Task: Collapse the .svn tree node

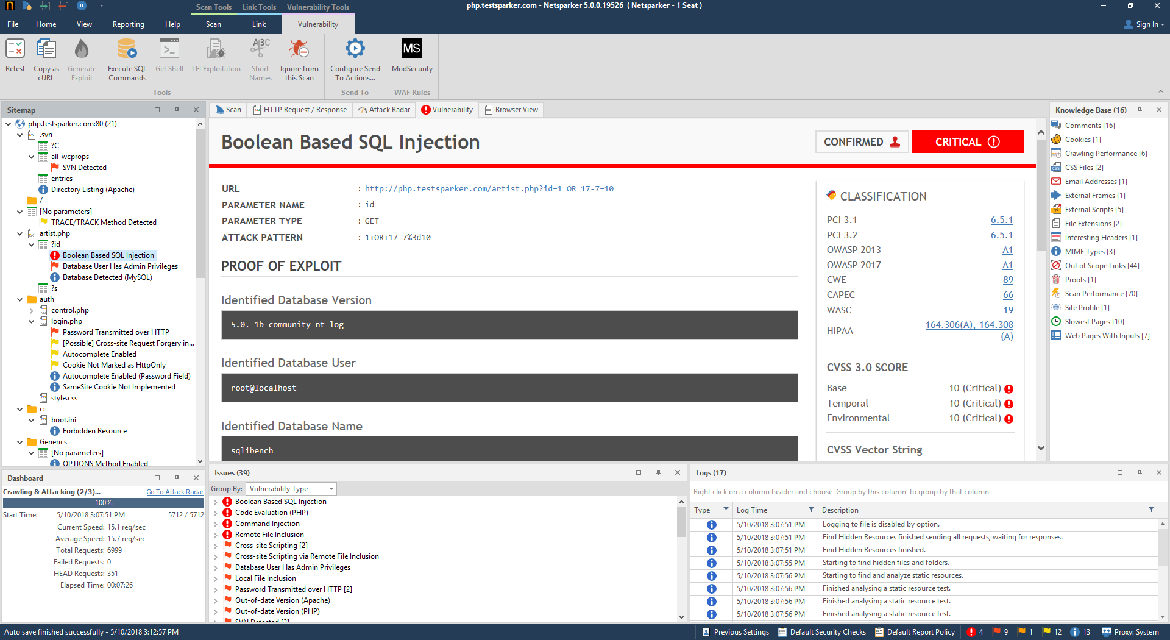Action: click(x=20, y=135)
